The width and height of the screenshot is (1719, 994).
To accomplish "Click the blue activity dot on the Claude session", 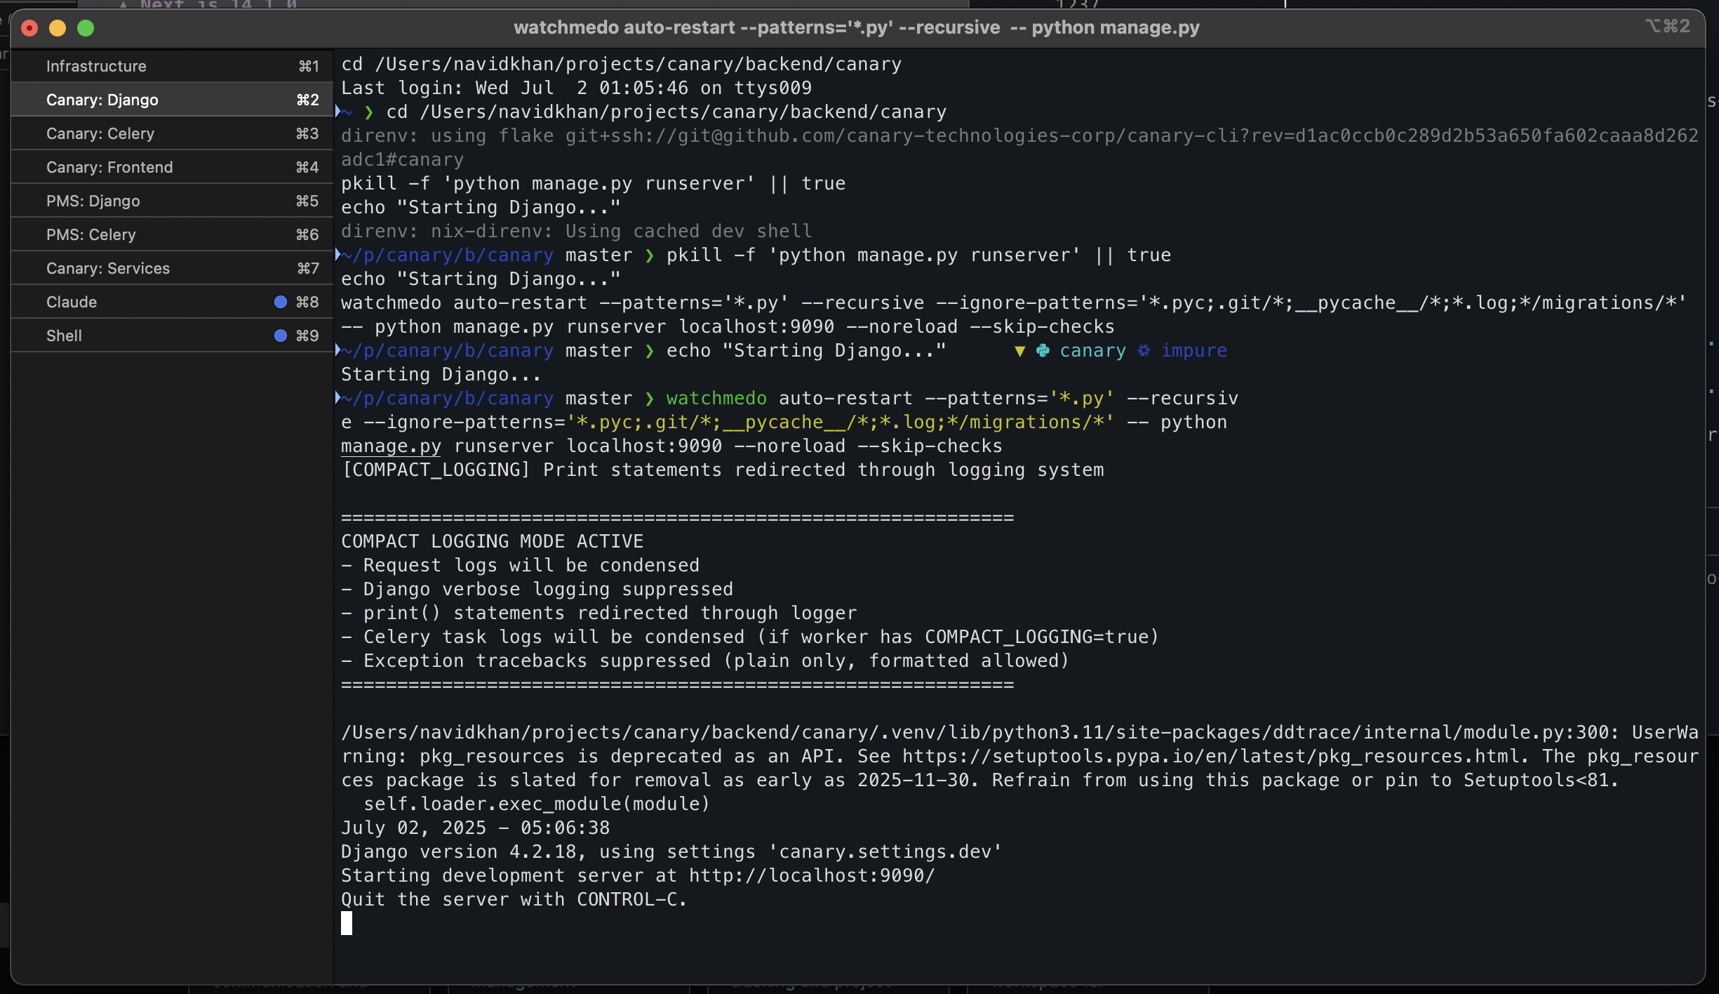I will 280,301.
